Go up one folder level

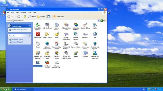tap(25, 16)
